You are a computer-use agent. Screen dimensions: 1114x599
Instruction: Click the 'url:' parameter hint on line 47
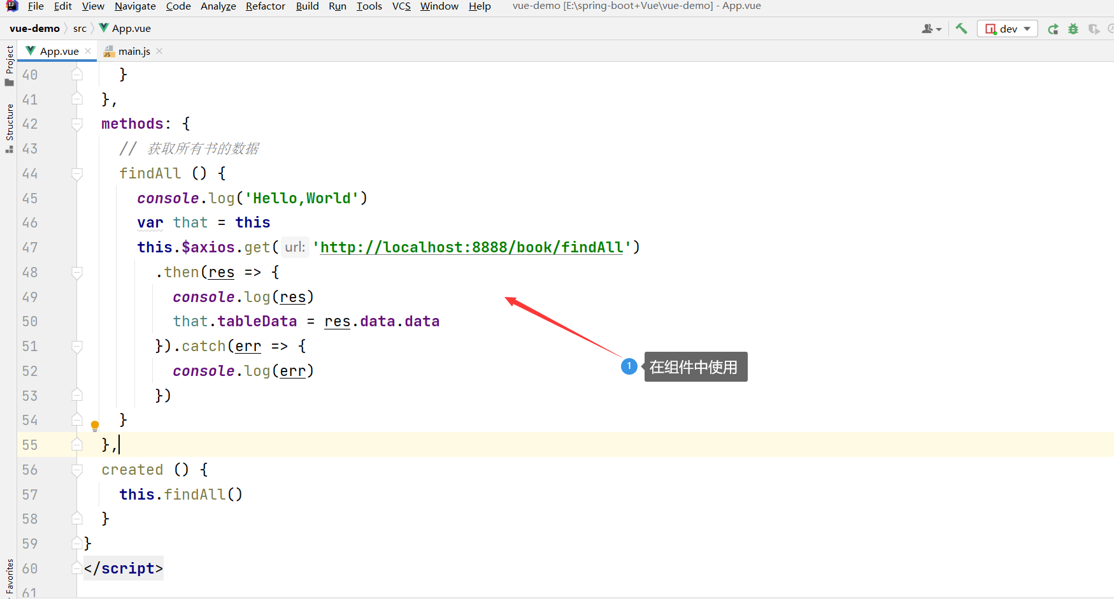[295, 247]
